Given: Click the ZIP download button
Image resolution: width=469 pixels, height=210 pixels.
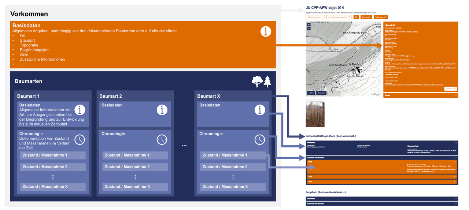Looking at the screenshot, I should click(356, 17).
